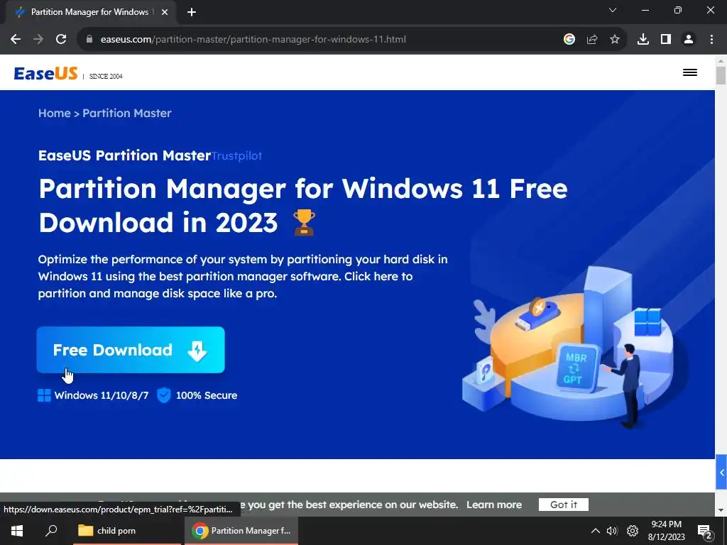Click Learn more in cookie banner

pyautogui.click(x=494, y=505)
